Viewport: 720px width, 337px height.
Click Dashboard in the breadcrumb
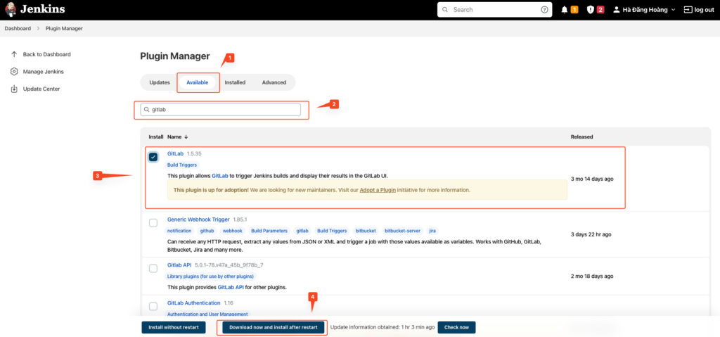pos(18,29)
